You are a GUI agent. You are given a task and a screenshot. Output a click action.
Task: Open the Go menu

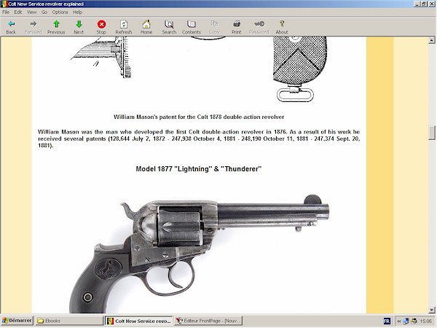tap(44, 12)
